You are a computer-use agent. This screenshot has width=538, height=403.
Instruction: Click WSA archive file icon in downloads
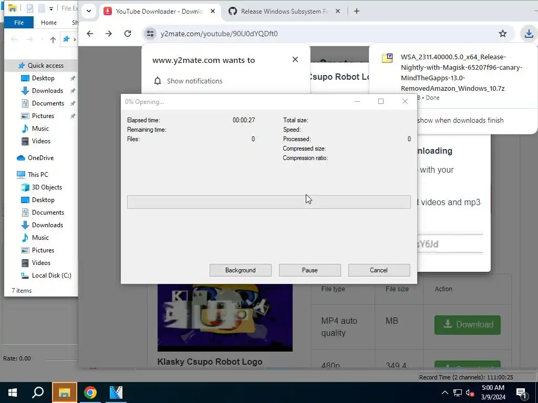387,58
